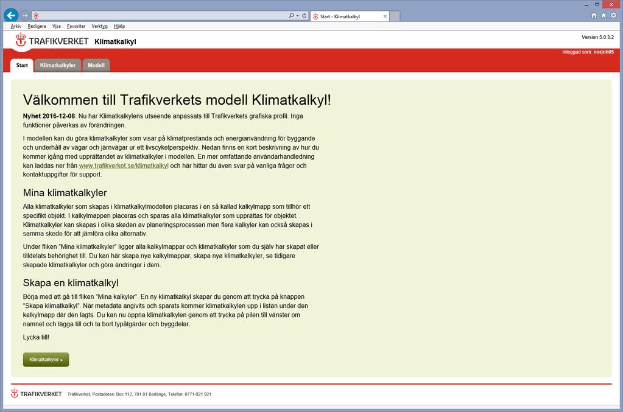Select the Start tab
623x412 pixels.
click(x=22, y=66)
